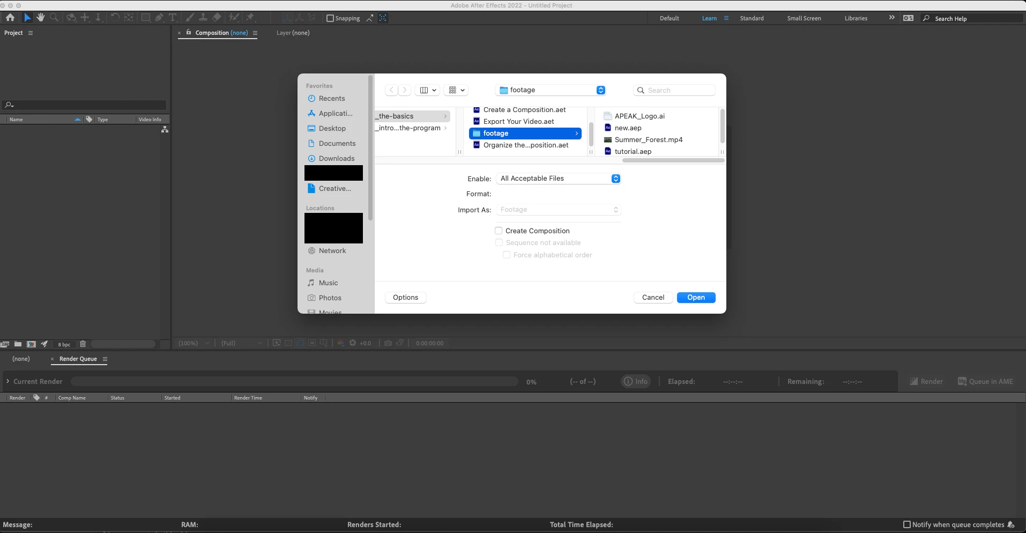Click the show channel color icon
Image resolution: width=1026 pixels, height=533 pixels.
(340, 343)
